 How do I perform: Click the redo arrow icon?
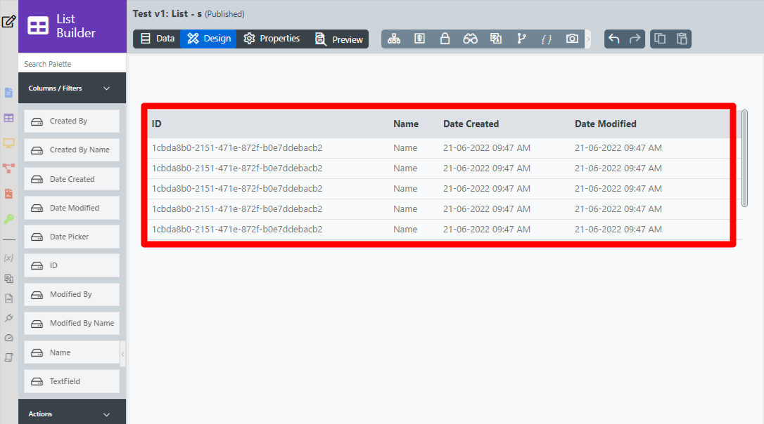click(635, 39)
